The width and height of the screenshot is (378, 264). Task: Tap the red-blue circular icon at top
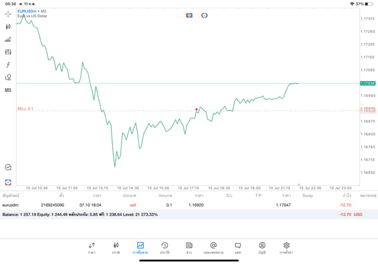204,15
